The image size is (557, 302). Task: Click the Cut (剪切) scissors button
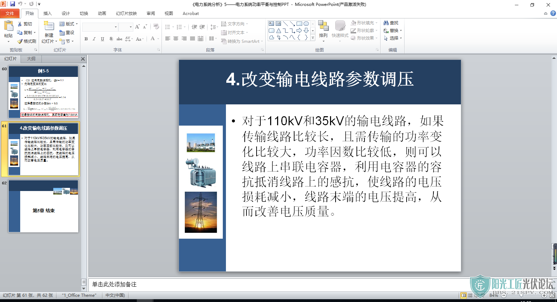24,24
